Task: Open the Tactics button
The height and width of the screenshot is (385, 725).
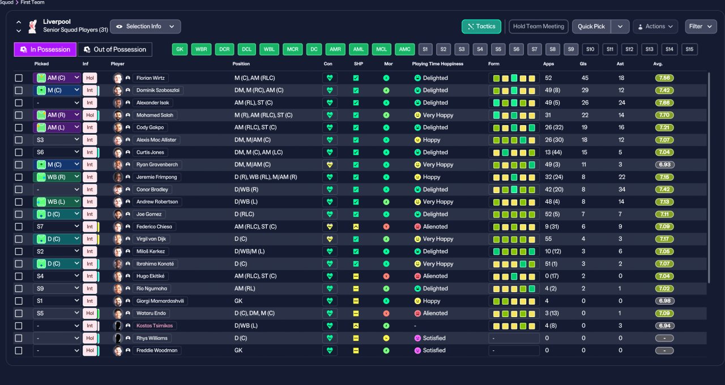Action: (x=481, y=27)
